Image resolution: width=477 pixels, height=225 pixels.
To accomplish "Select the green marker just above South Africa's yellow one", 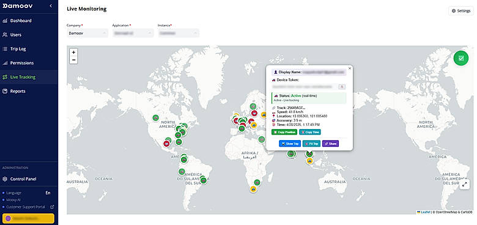I will (257, 182).
